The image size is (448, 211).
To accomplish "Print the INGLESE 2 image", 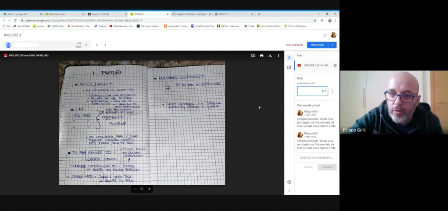I will (x=262, y=55).
